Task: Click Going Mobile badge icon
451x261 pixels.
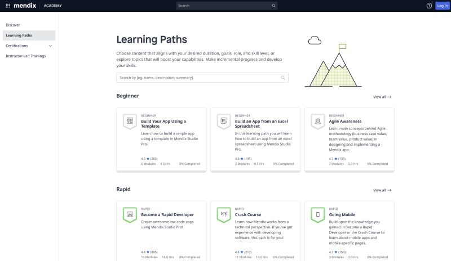Action: click(318, 215)
